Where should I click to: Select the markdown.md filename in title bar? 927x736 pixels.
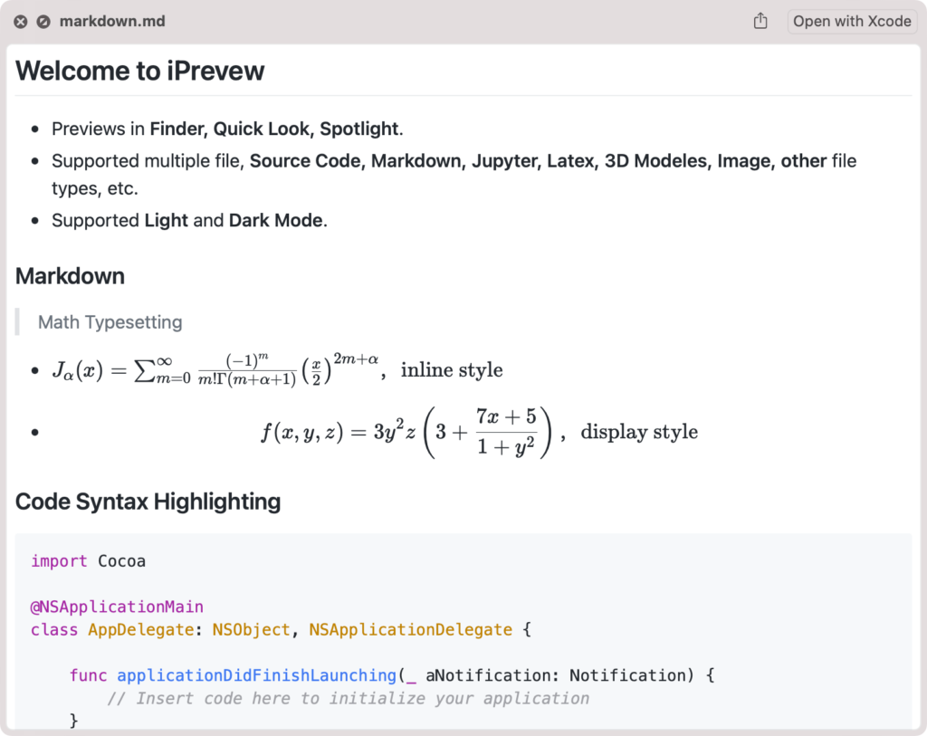tap(111, 21)
